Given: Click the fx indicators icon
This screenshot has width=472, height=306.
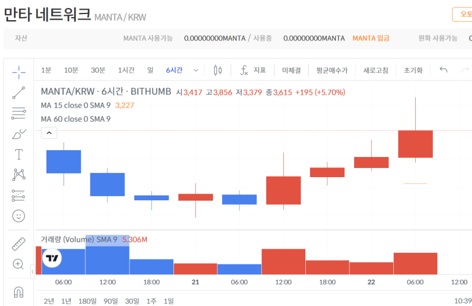Looking at the screenshot, I should [244, 70].
